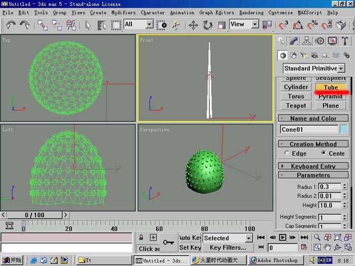
Task: Open the Modifiers menu
Action: [123, 13]
